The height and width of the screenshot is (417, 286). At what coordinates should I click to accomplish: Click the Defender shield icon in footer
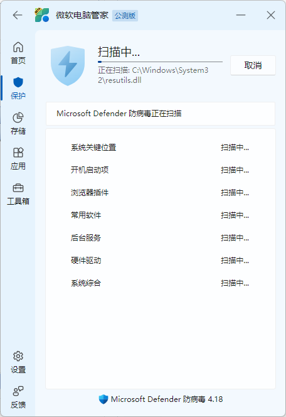coord(103,399)
